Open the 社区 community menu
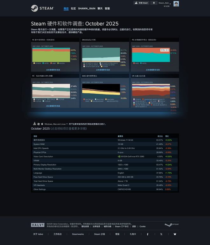210x245 pixels. pos(73,8)
